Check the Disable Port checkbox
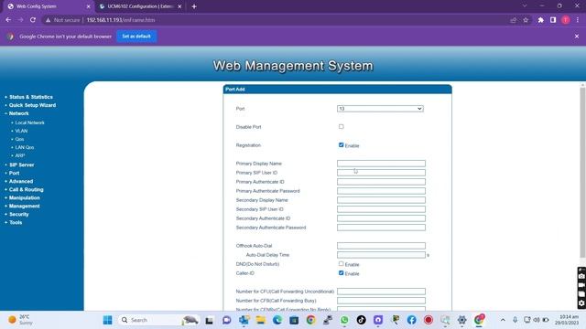Screen dimensions: 586x329 pos(342,126)
